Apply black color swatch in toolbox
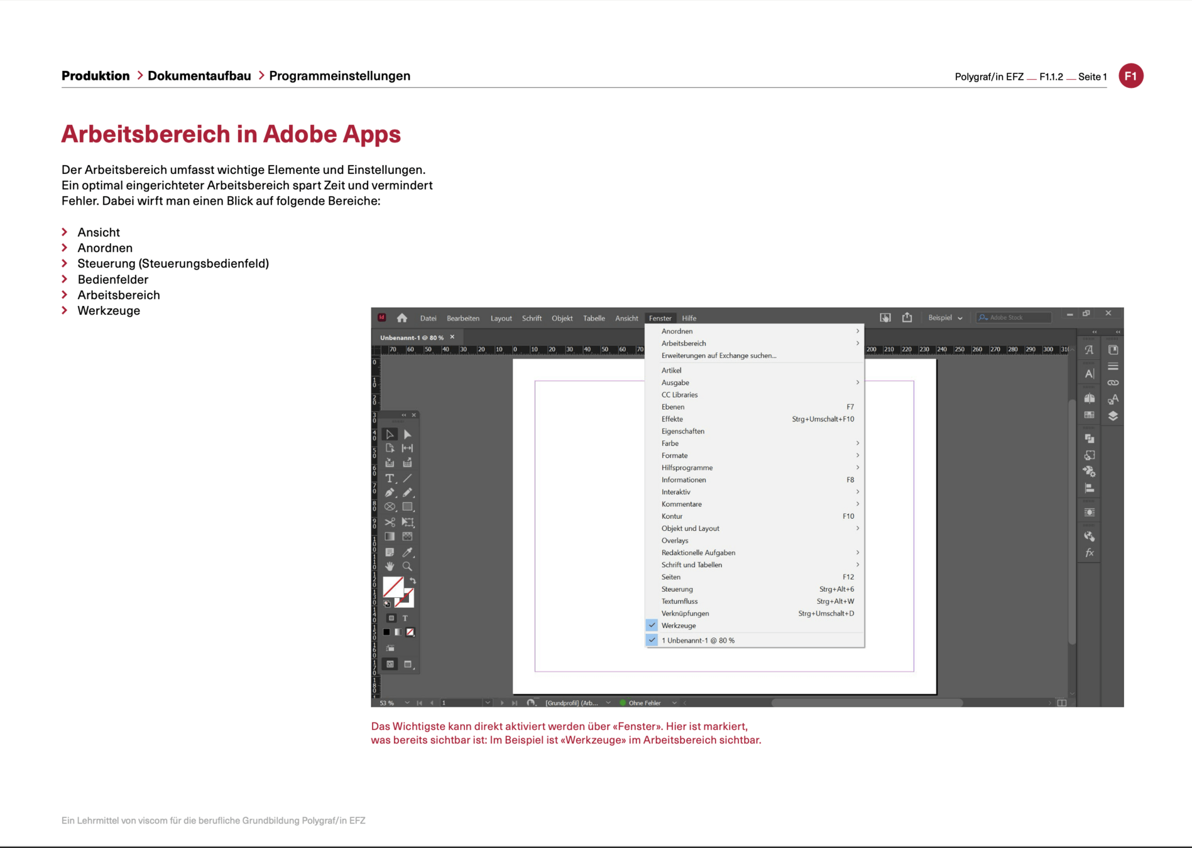Viewport: 1192px width, 848px height. point(386,633)
